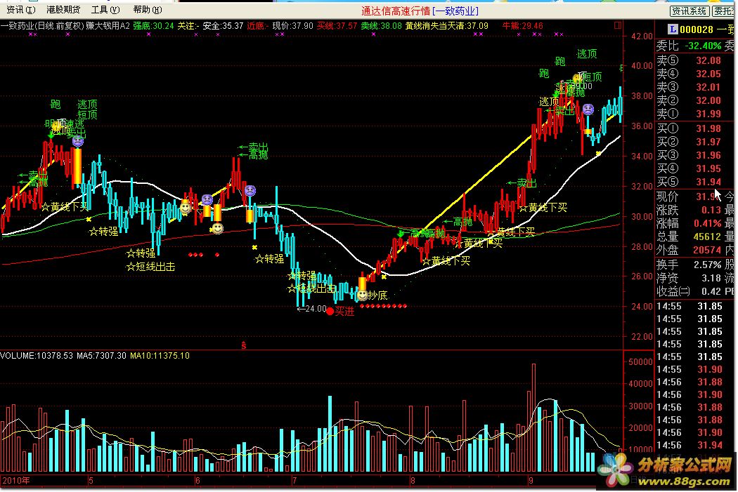Click the 外盘 20574 value
Image resolution: width=738 pixels, height=492 pixels.
[x=707, y=250]
